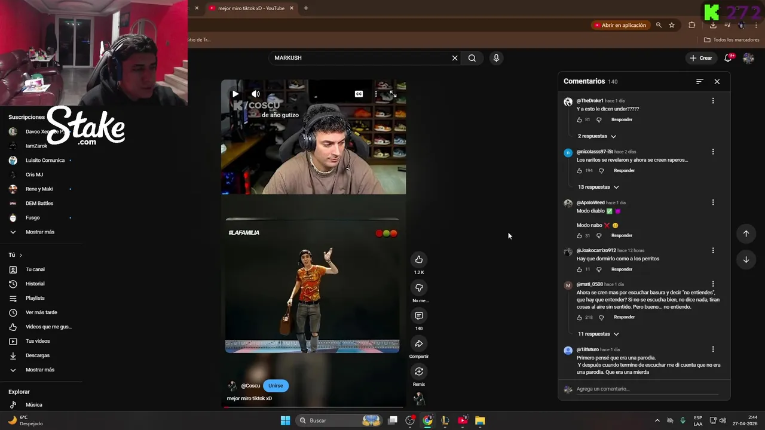The image size is (765, 430).
Task: Open a new Chrome tab with plus
Action: 305,8
